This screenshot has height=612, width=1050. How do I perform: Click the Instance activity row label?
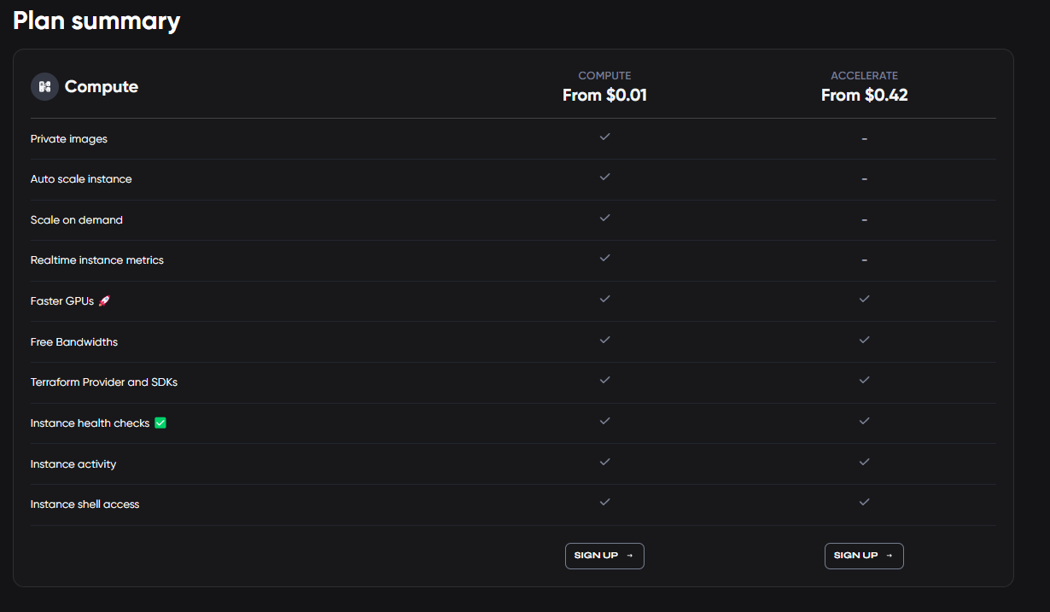click(x=73, y=464)
